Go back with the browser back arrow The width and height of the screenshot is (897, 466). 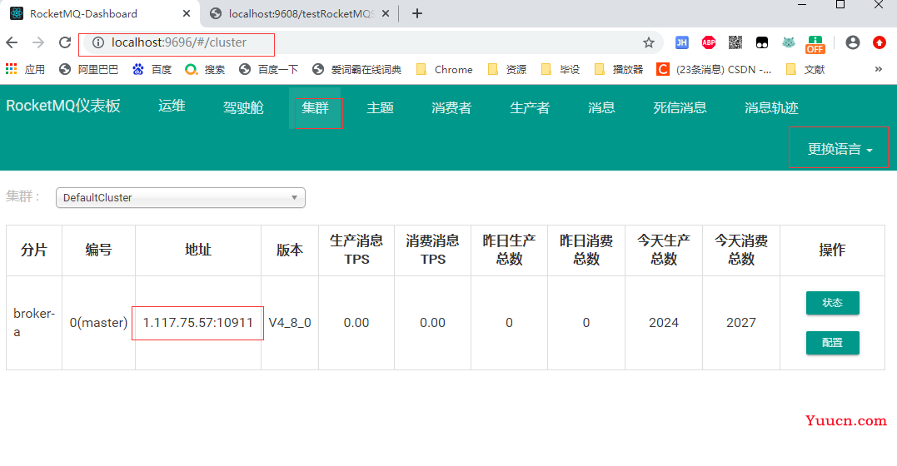(x=12, y=42)
